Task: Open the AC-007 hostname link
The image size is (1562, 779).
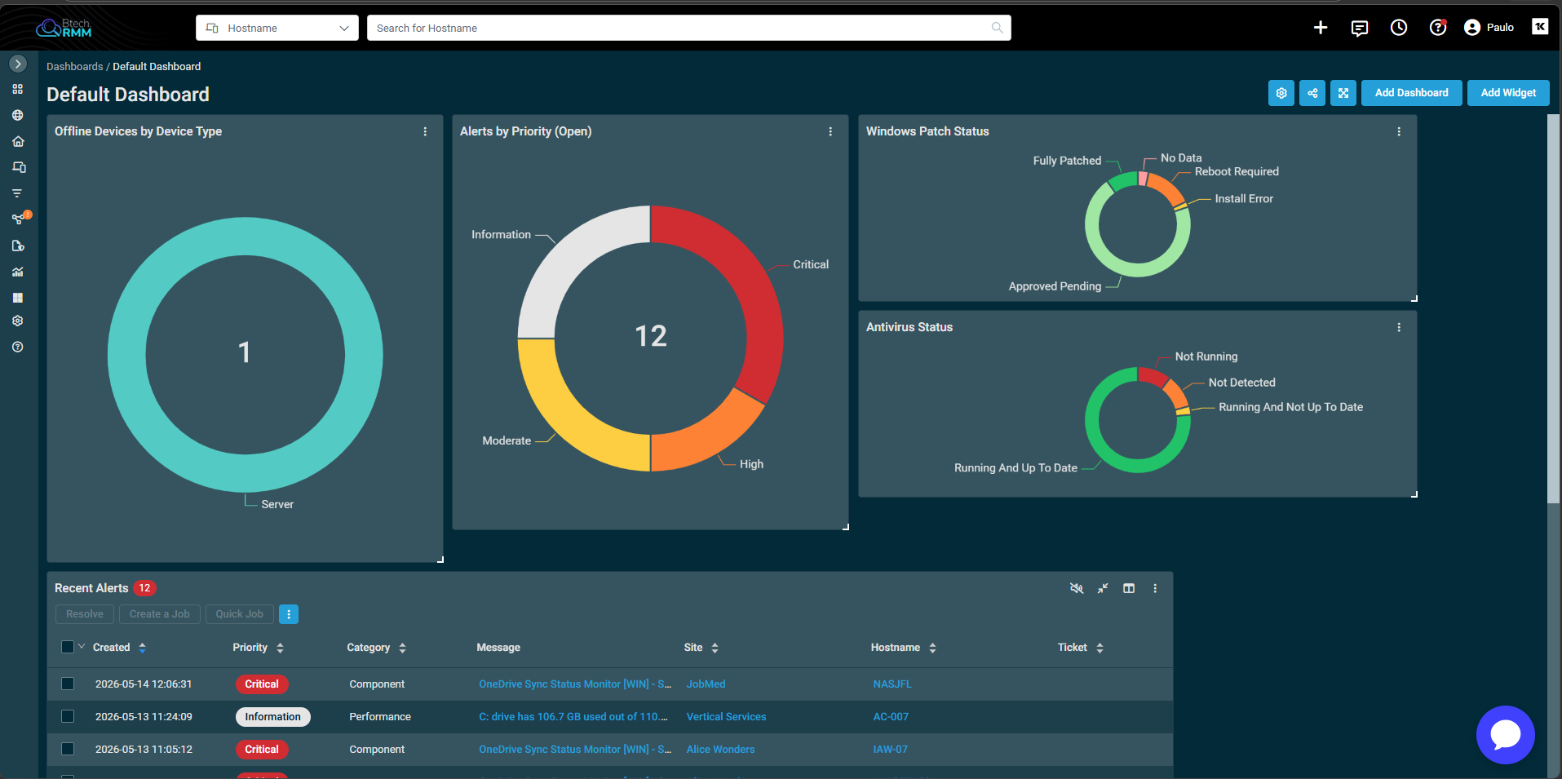Action: click(x=891, y=717)
